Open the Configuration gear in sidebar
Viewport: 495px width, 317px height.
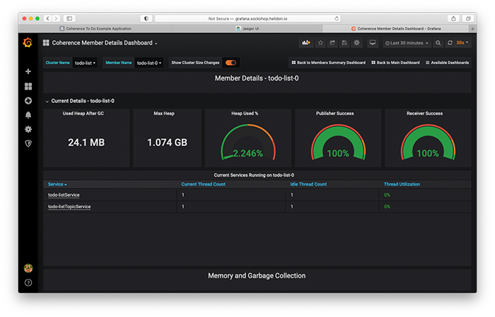point(28,129)
